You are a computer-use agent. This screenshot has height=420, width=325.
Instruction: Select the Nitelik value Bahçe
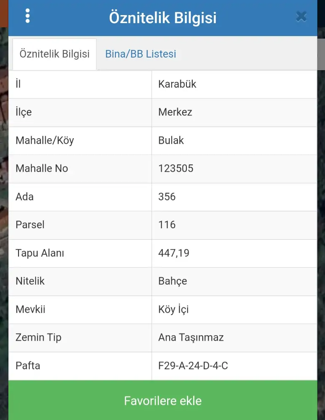pyautogui.click(x=173, y=281)
